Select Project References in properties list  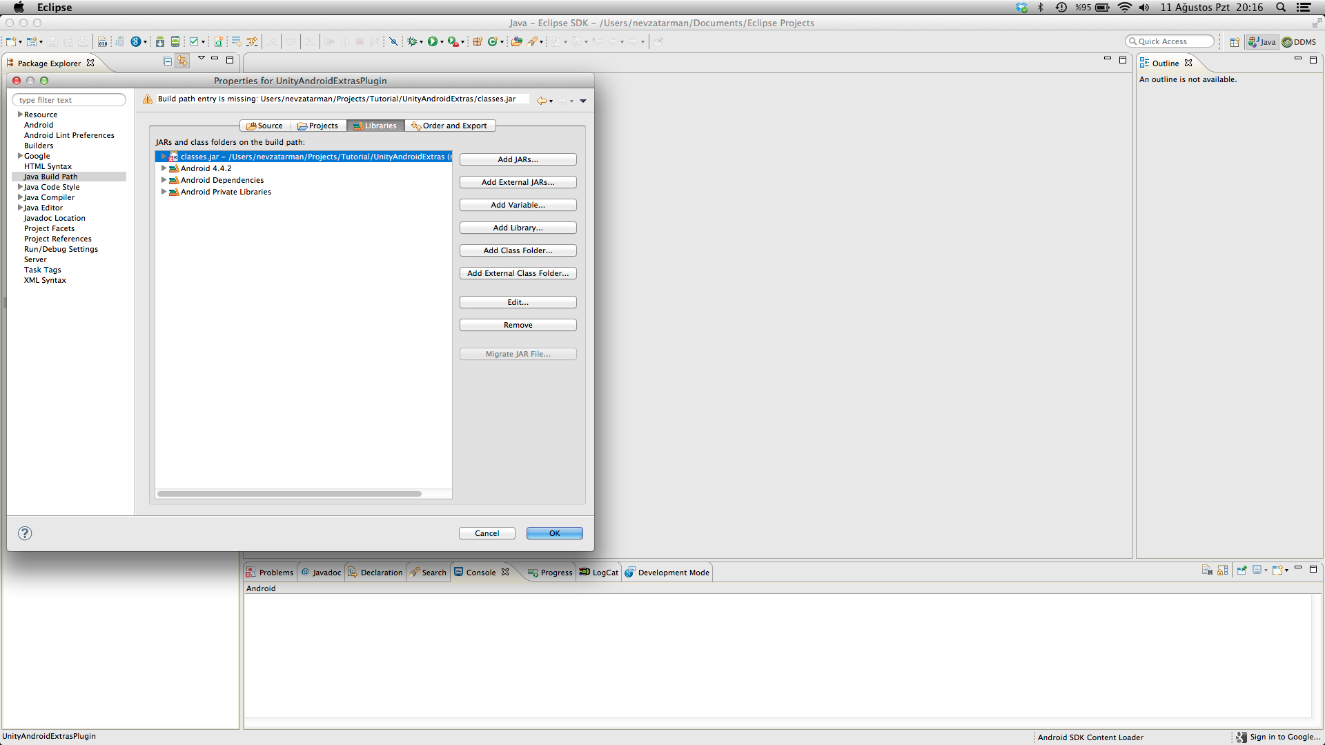click(x=57, y=239)
